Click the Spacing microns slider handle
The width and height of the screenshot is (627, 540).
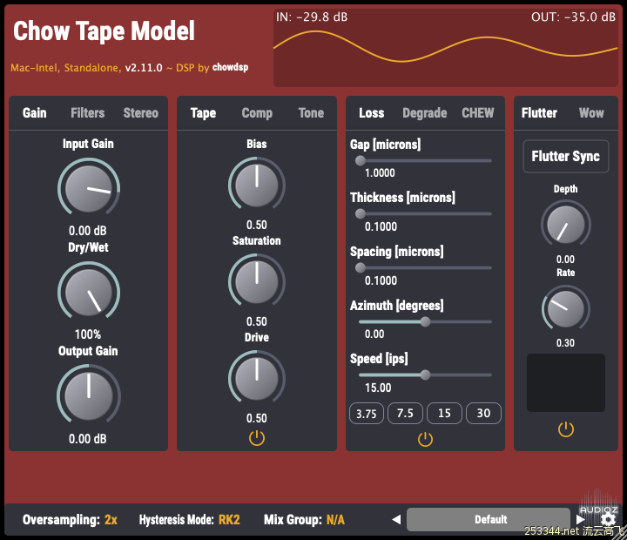361,267
